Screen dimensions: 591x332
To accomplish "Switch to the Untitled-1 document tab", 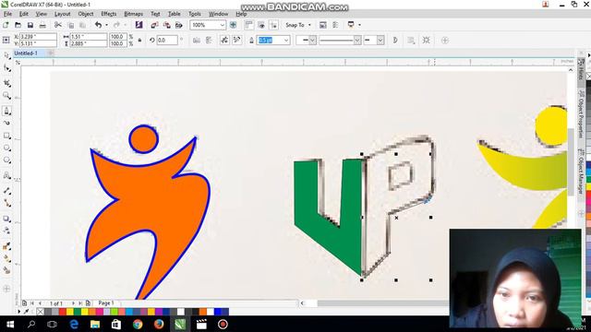I will 26,53.
